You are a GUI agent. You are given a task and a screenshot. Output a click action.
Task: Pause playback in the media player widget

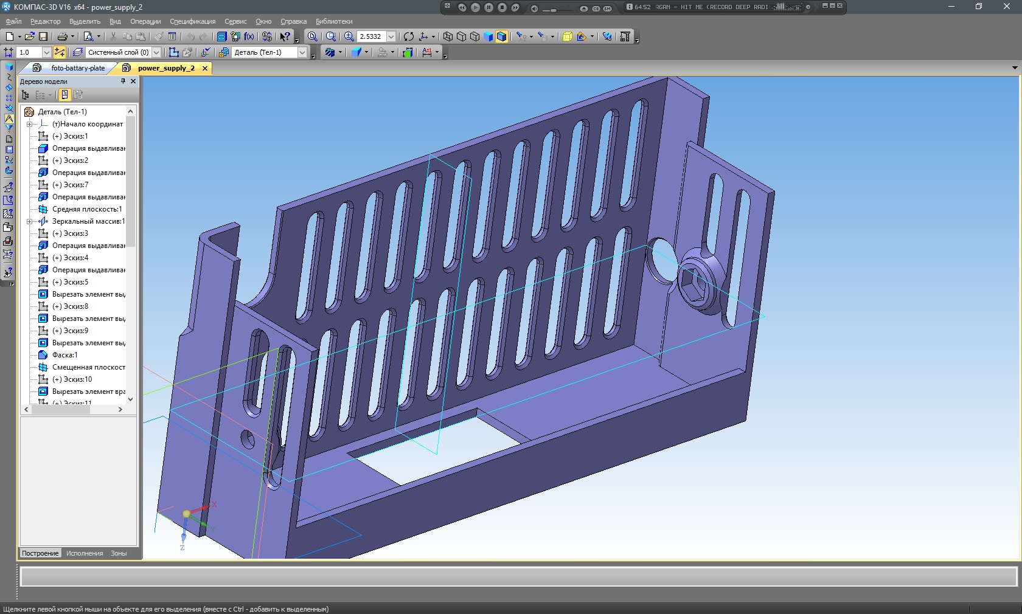488,7
